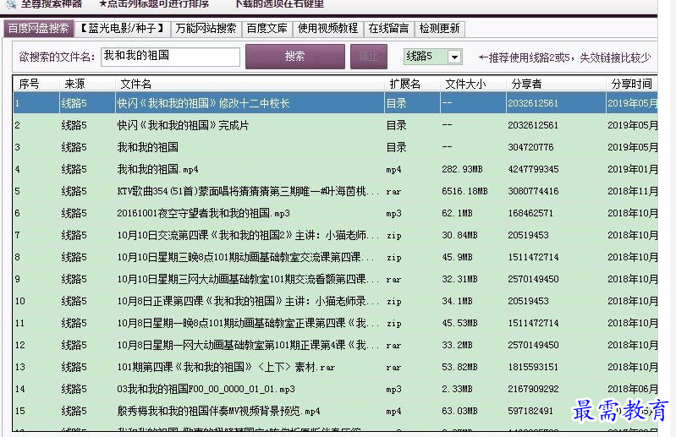Open the 在线留言 tab

(389, 29)
